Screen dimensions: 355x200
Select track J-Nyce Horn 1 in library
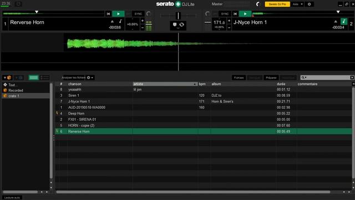pos(204,101)
